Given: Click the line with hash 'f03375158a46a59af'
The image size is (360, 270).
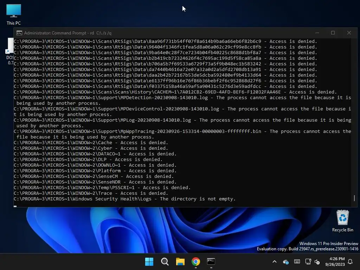Looking at the screenshot, I should pos(165,86).
